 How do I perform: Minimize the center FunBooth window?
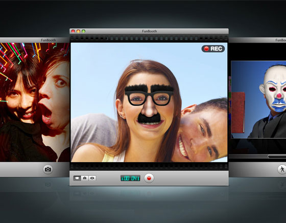[78, 31]
